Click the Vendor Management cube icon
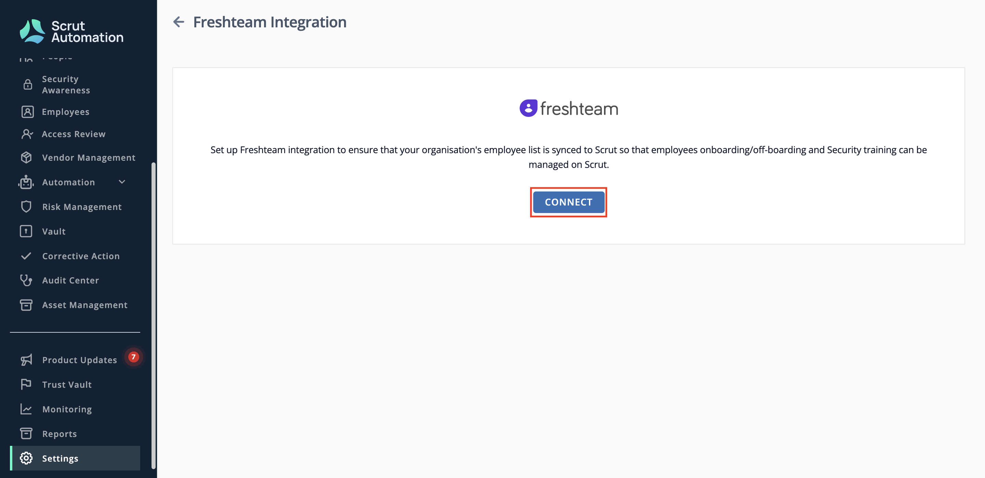This screenshot has height=478, width=985. tap(26, 158)
